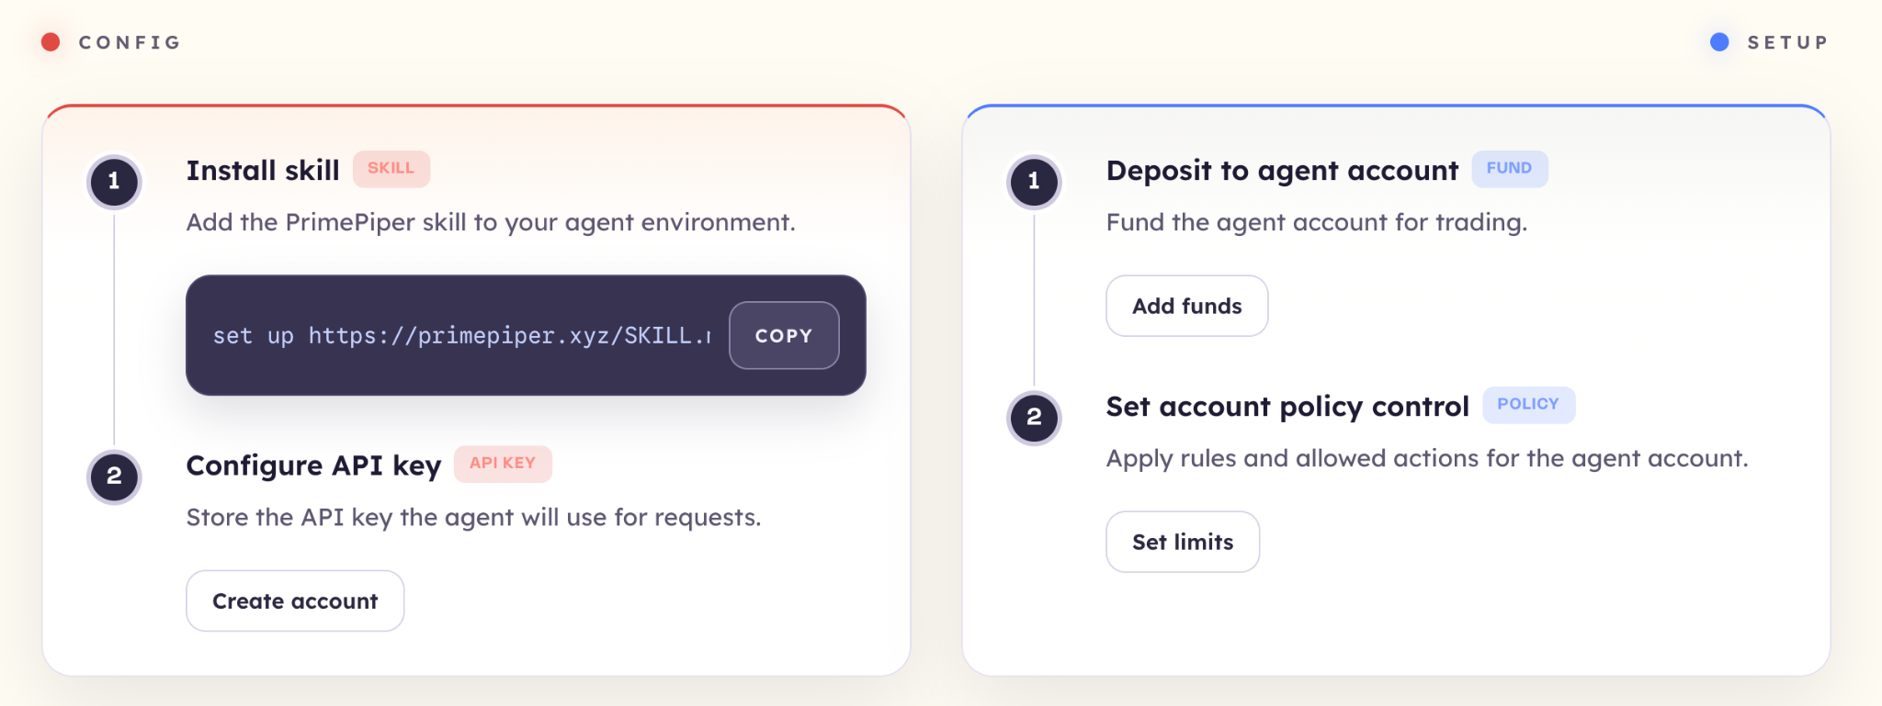Click the blue SETUP dot indicator

click(x=1719, y=42)
